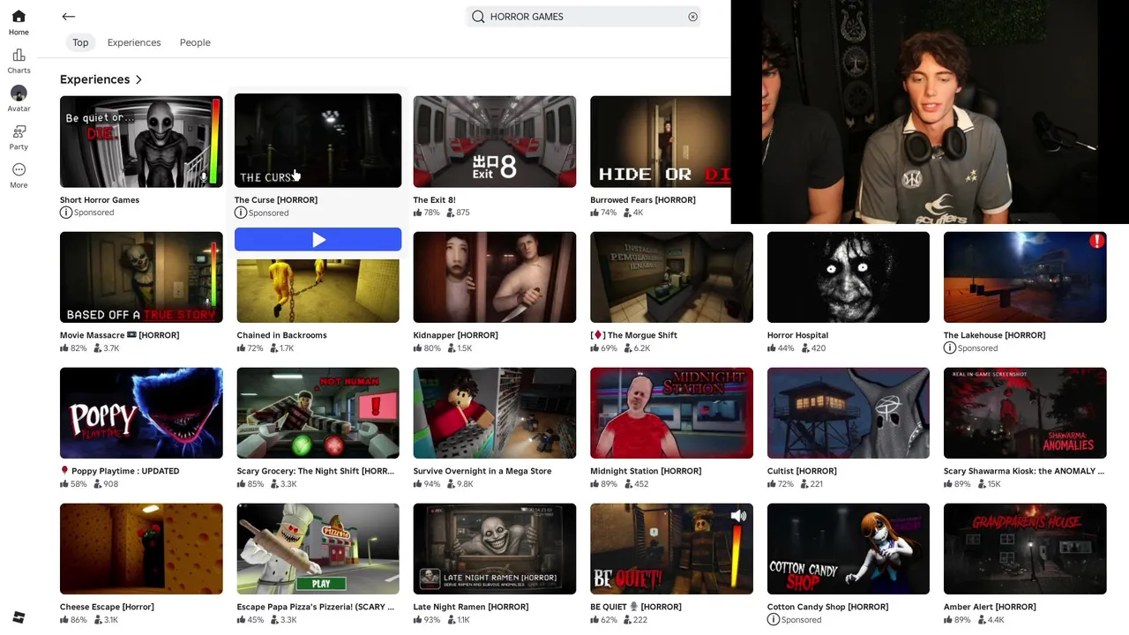Click the title Movie Massacre [HORROR]
The width and height of the screenshot is (1129, 635).
click(x=119, y=335)
